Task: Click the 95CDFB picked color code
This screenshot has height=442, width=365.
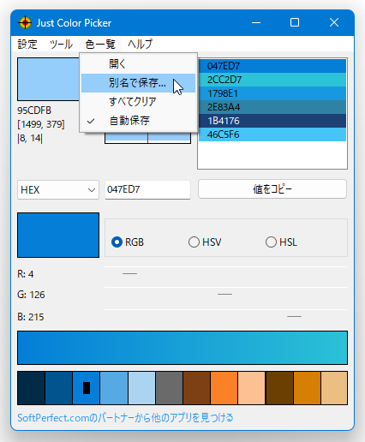Action: point(34,110)
